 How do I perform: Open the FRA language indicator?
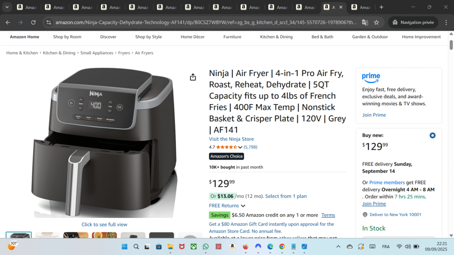[x=386, y=247]
